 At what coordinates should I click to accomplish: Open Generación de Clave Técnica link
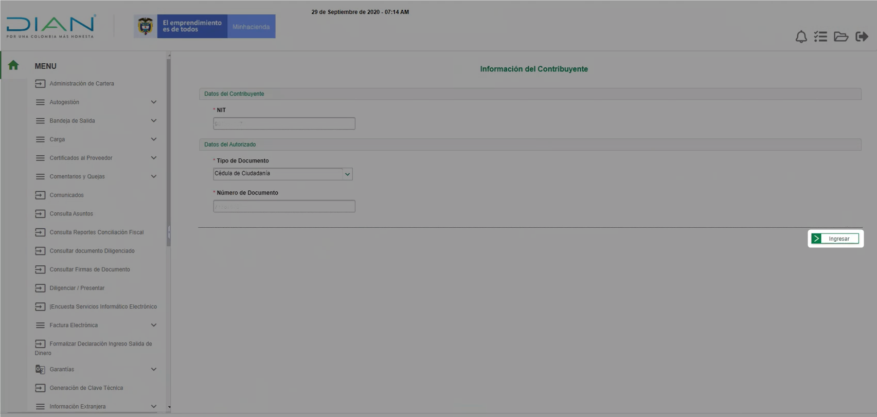pyautogui.click(x=86, y=388)
